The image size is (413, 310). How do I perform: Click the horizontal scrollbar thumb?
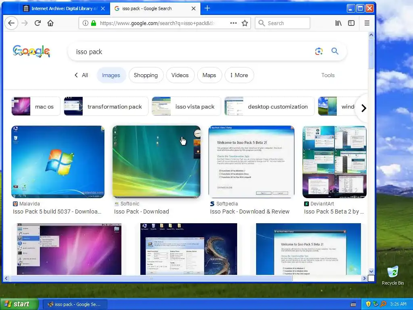tap(151, 278)
